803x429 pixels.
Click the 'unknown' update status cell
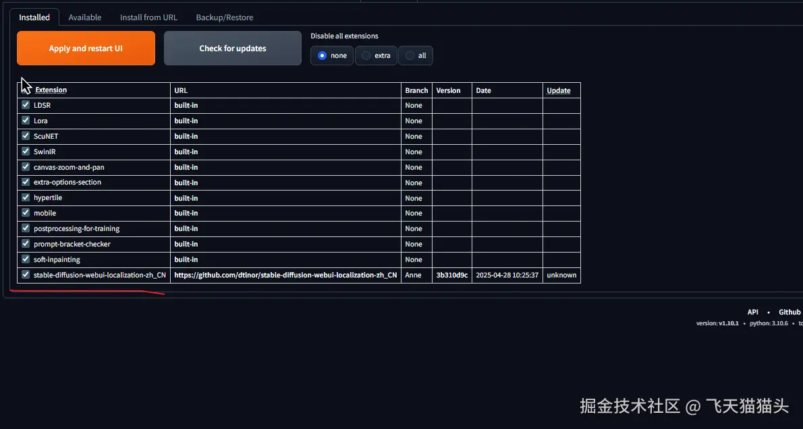(561, 275)
